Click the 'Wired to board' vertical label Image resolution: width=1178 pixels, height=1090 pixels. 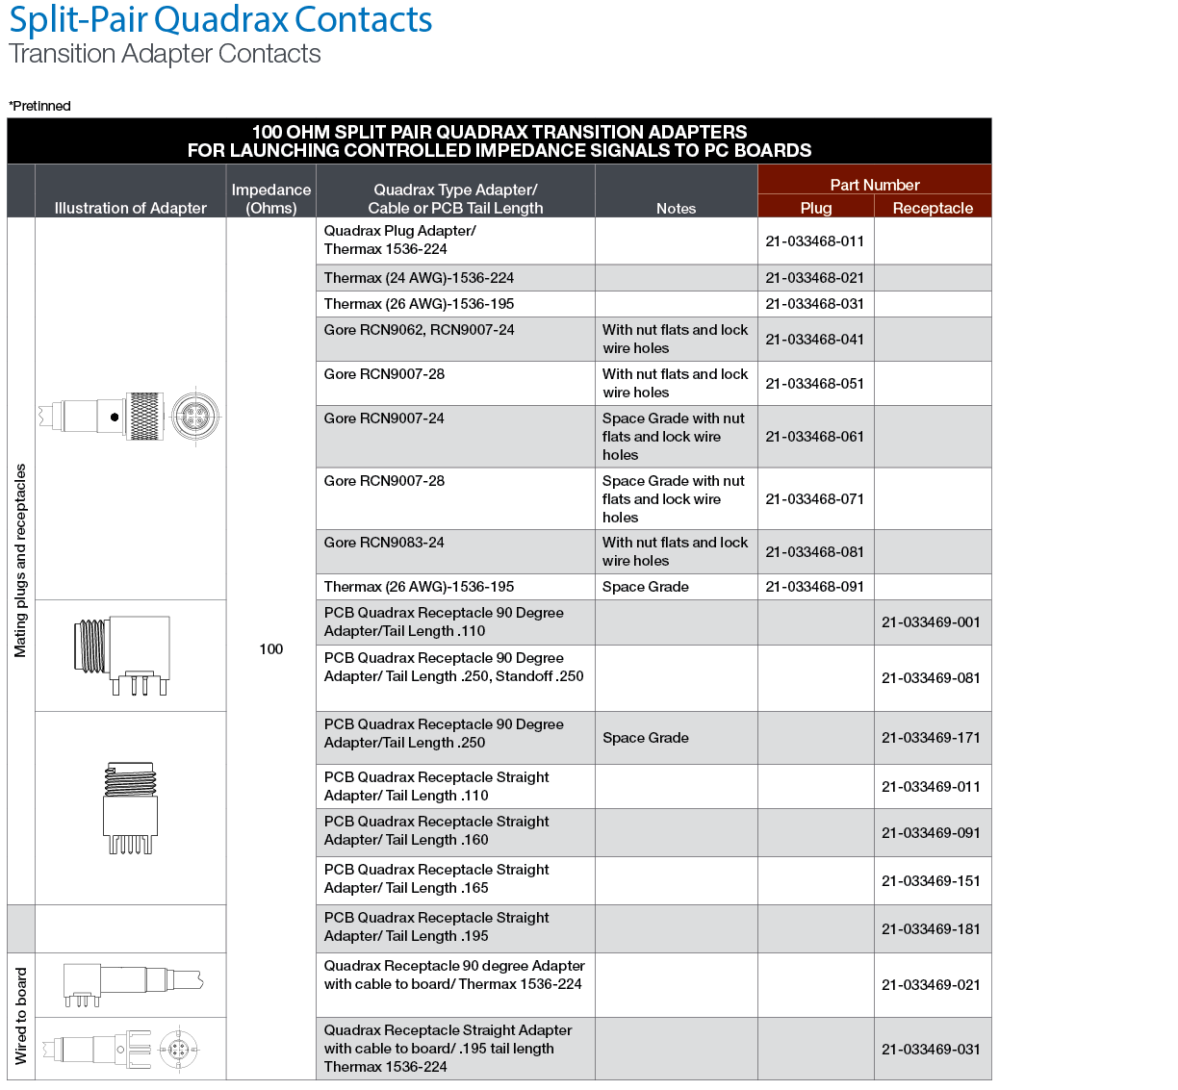pos(21,1016)
